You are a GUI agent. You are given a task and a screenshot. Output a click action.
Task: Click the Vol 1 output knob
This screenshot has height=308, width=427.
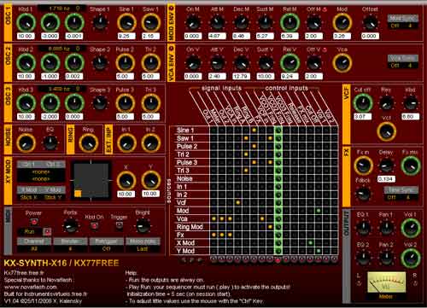411,228
